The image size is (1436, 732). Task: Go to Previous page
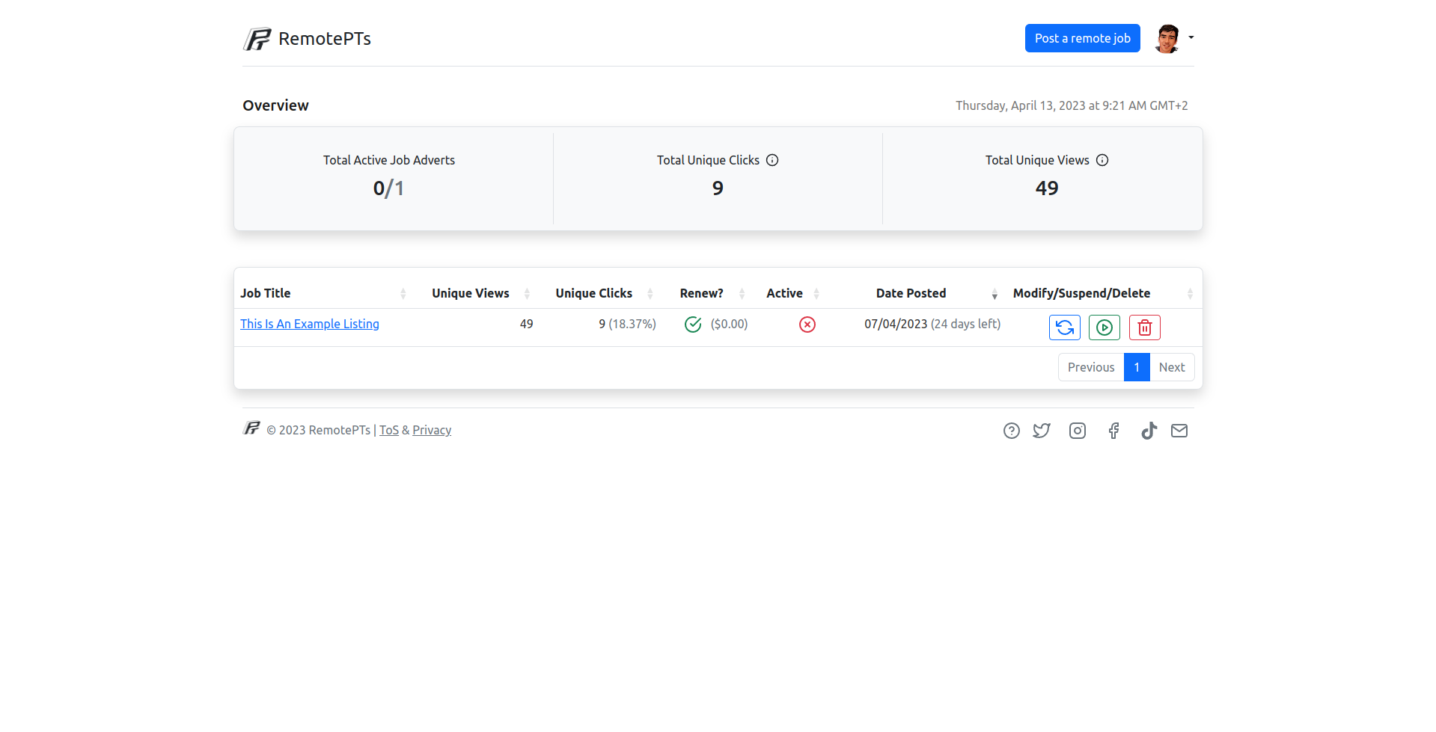click(1091, 367)
